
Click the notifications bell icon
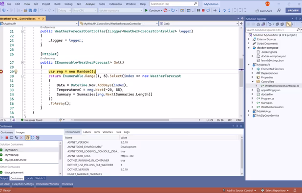[295, 190]
